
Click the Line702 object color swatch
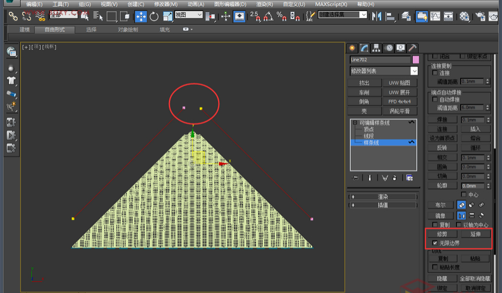pos(416,60)
